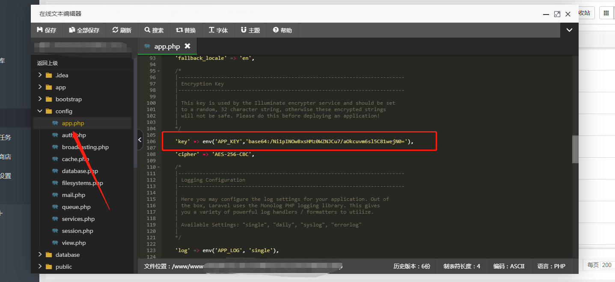The image size is (615, 282).
Task: Expand the public folder
Action: tap(39, 266)
